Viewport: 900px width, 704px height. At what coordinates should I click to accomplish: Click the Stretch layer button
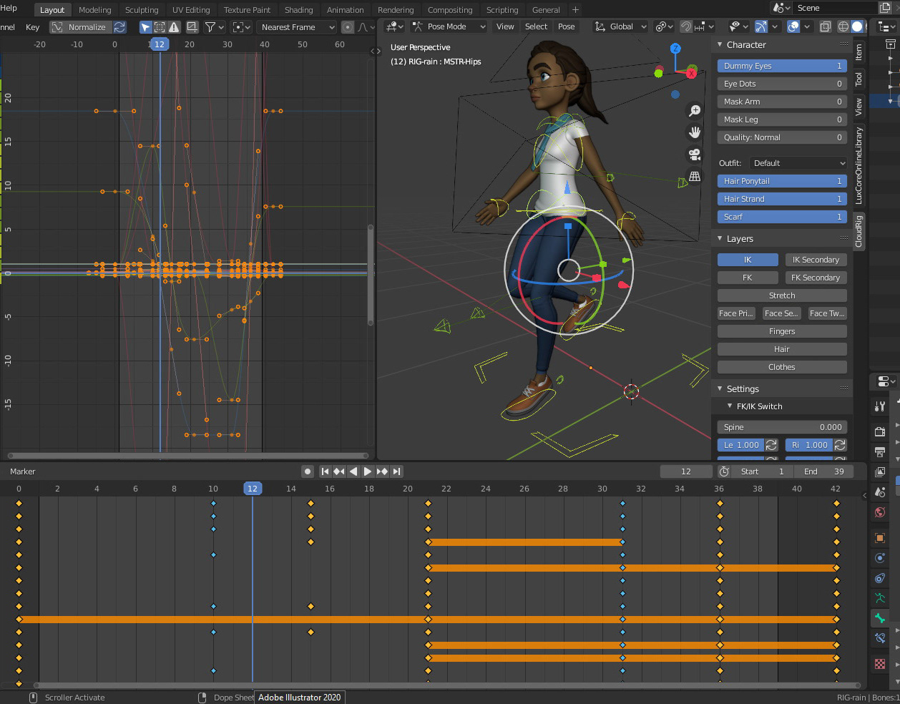[782, 295]
